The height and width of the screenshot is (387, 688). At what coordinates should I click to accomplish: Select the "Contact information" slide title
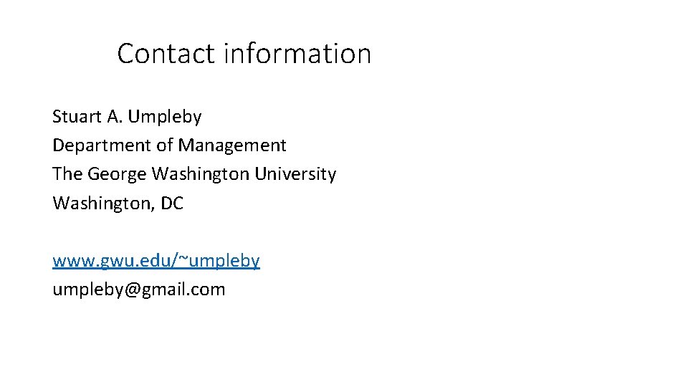[x=244, y=54]
